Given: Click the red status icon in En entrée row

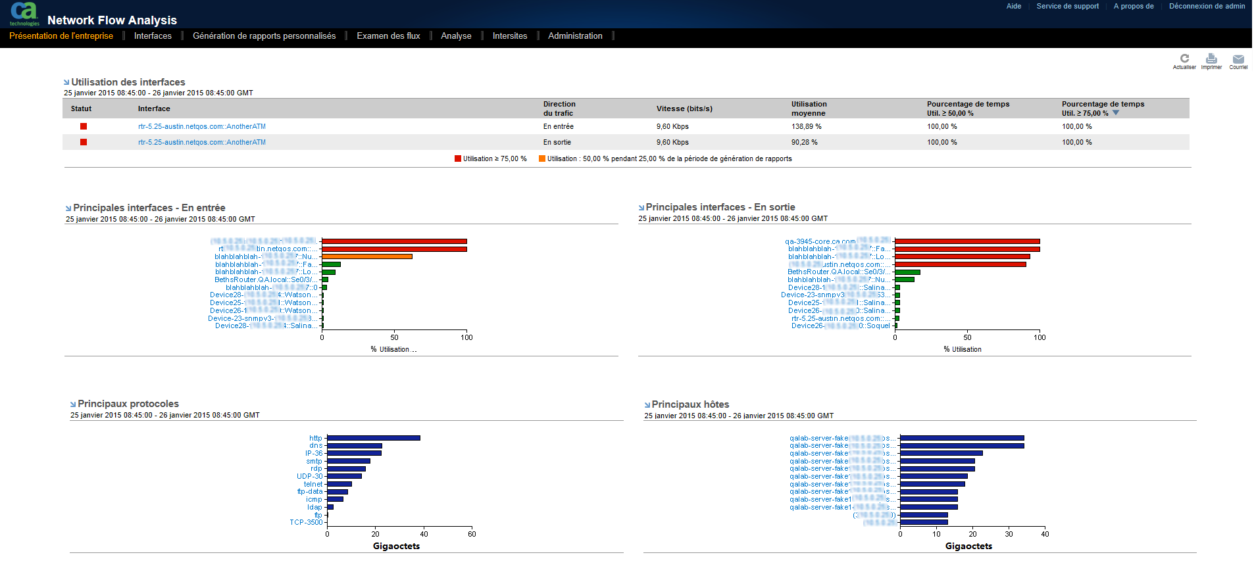Looking at the screenshot, I should coord(84,126).
